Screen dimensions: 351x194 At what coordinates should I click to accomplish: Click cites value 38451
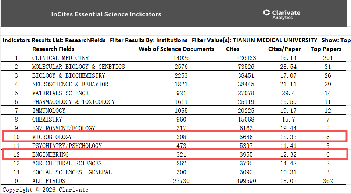(x=246, y=75)
